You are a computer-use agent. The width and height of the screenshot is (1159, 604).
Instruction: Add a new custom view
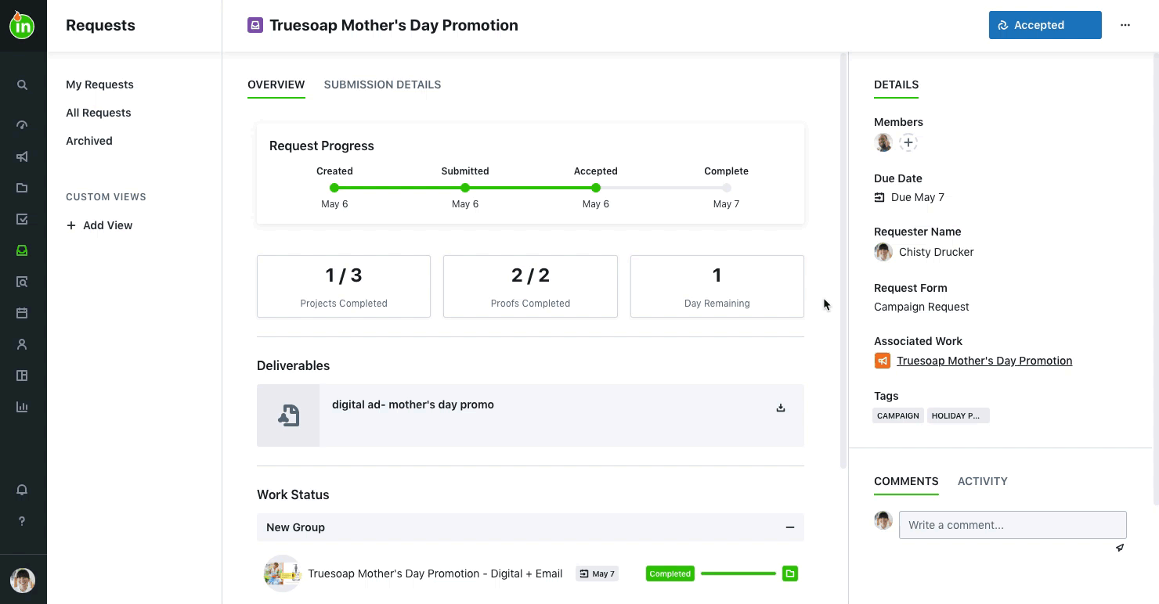pos(99,225)
